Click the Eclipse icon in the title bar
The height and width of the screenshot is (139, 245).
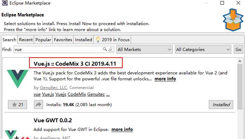coord(5,3)
